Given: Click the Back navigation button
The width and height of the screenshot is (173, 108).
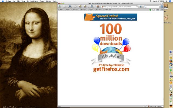Looking at the screenshot, I should [x=60, y=6].
